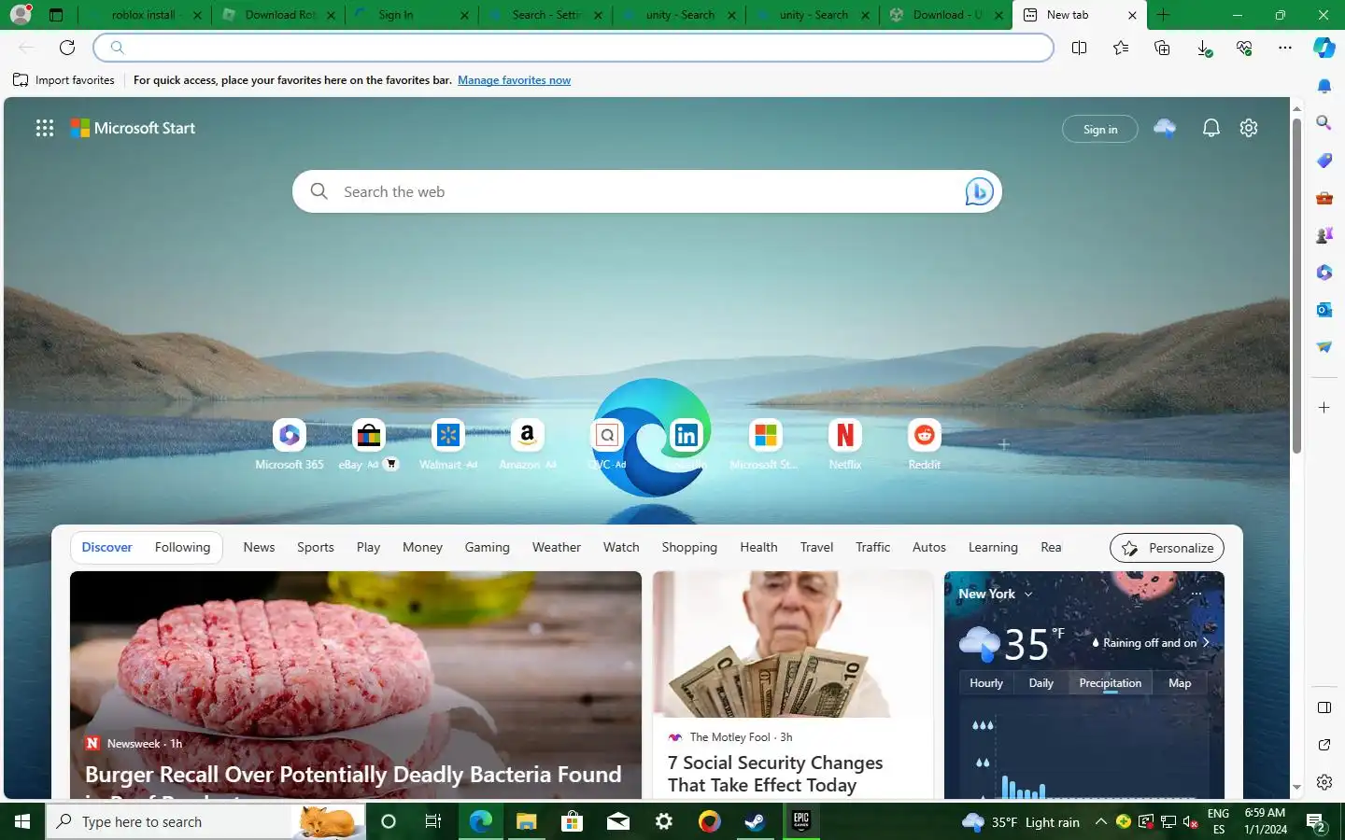This screenshot has width=1345, height=840.
Task: Open page settings gear icon
Action: click(1249, 128)
